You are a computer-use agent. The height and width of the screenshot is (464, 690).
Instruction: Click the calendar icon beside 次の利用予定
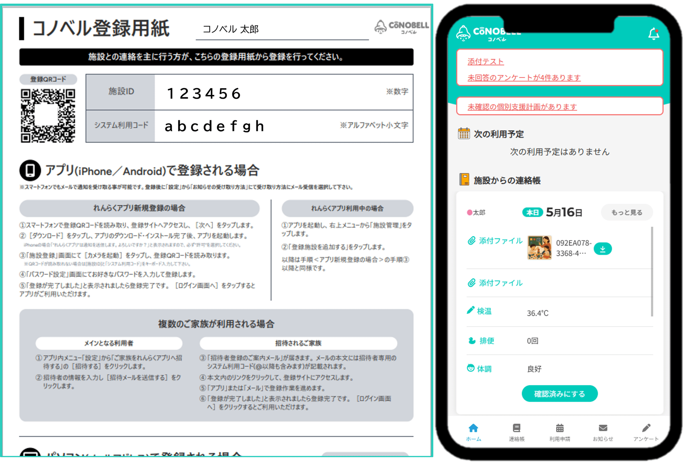464,133
